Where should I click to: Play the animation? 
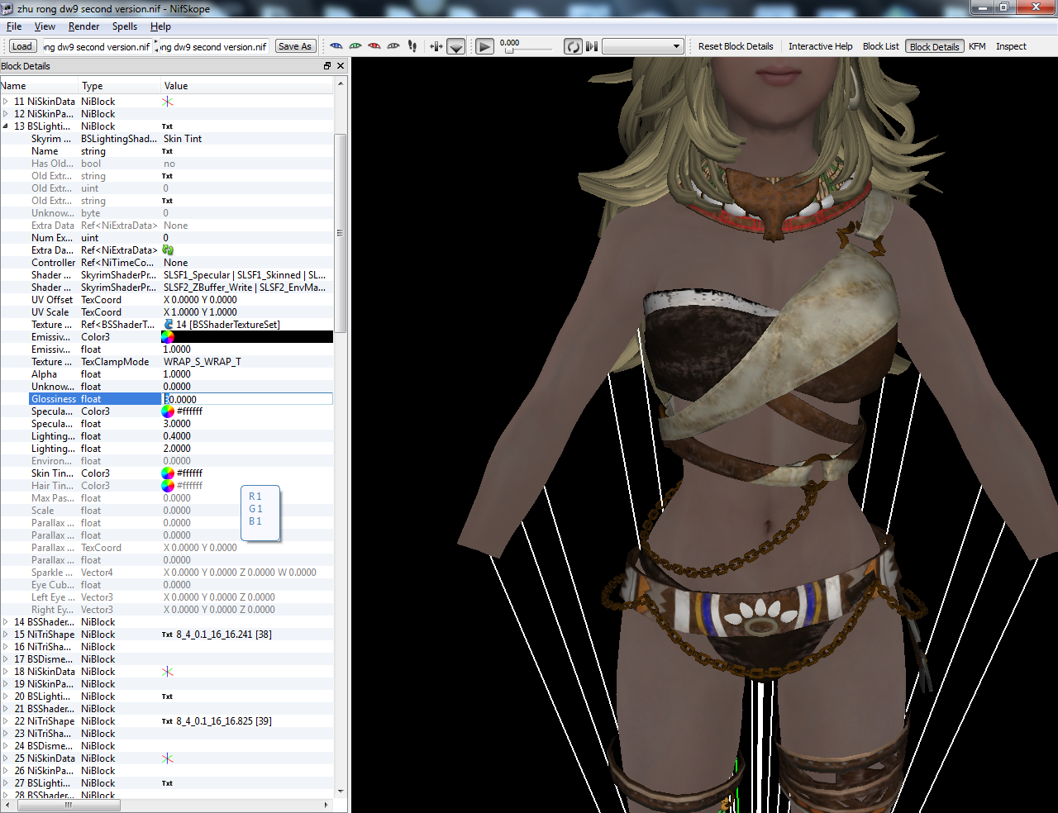pyautogui.click(x=485, y=47)
